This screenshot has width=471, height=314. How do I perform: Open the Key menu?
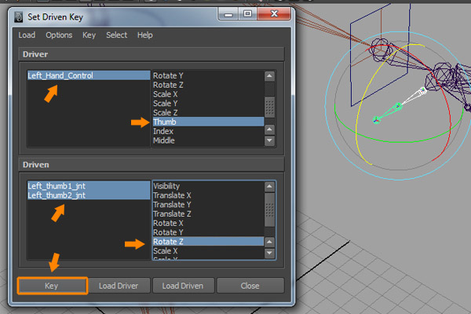[89, 35]
